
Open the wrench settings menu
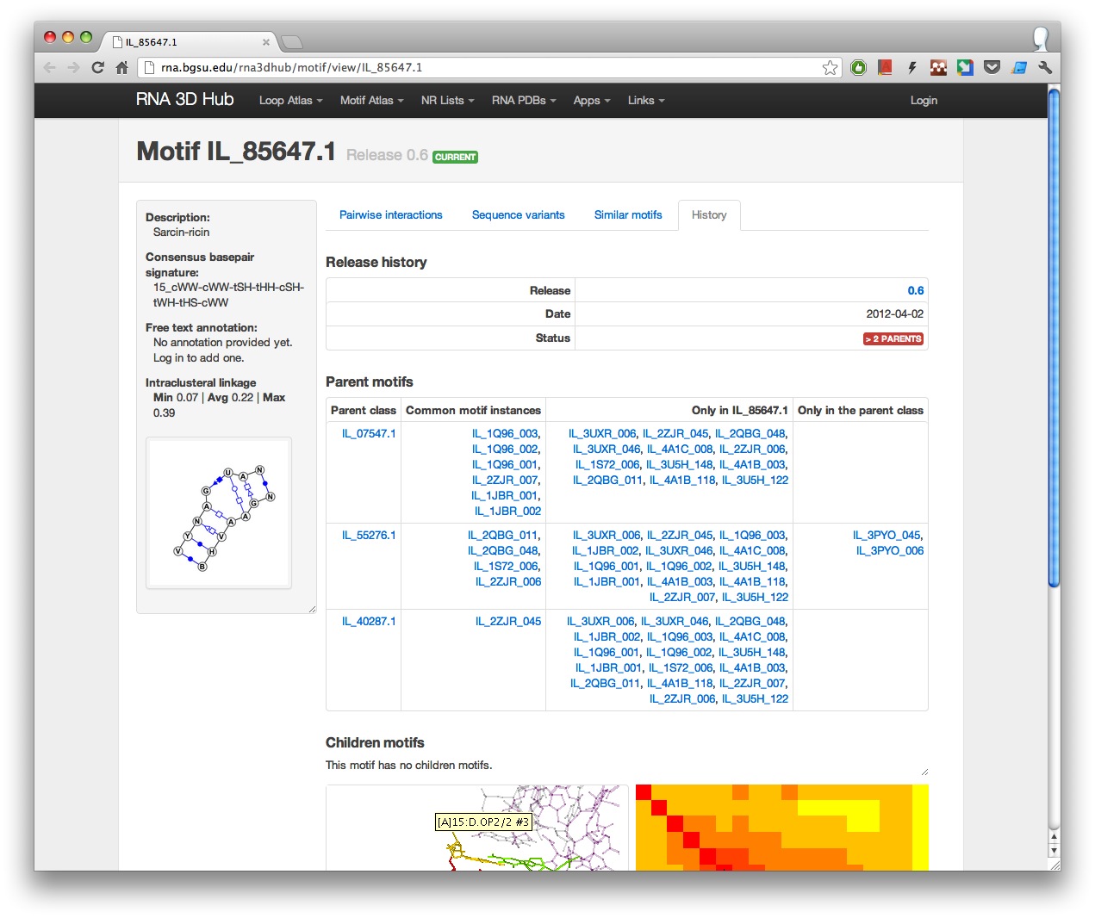pyautogui.click(x=1045, y=67)
